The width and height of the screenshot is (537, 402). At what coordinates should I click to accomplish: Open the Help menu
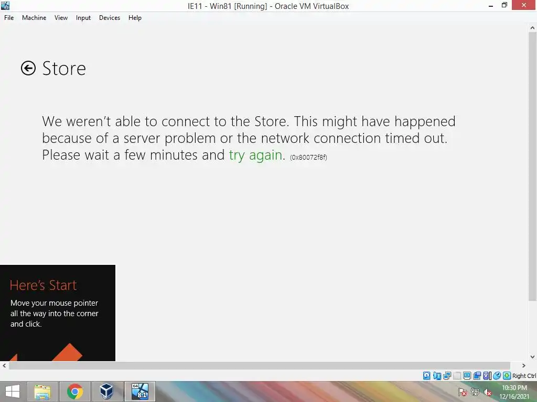(x=135, y=18)
